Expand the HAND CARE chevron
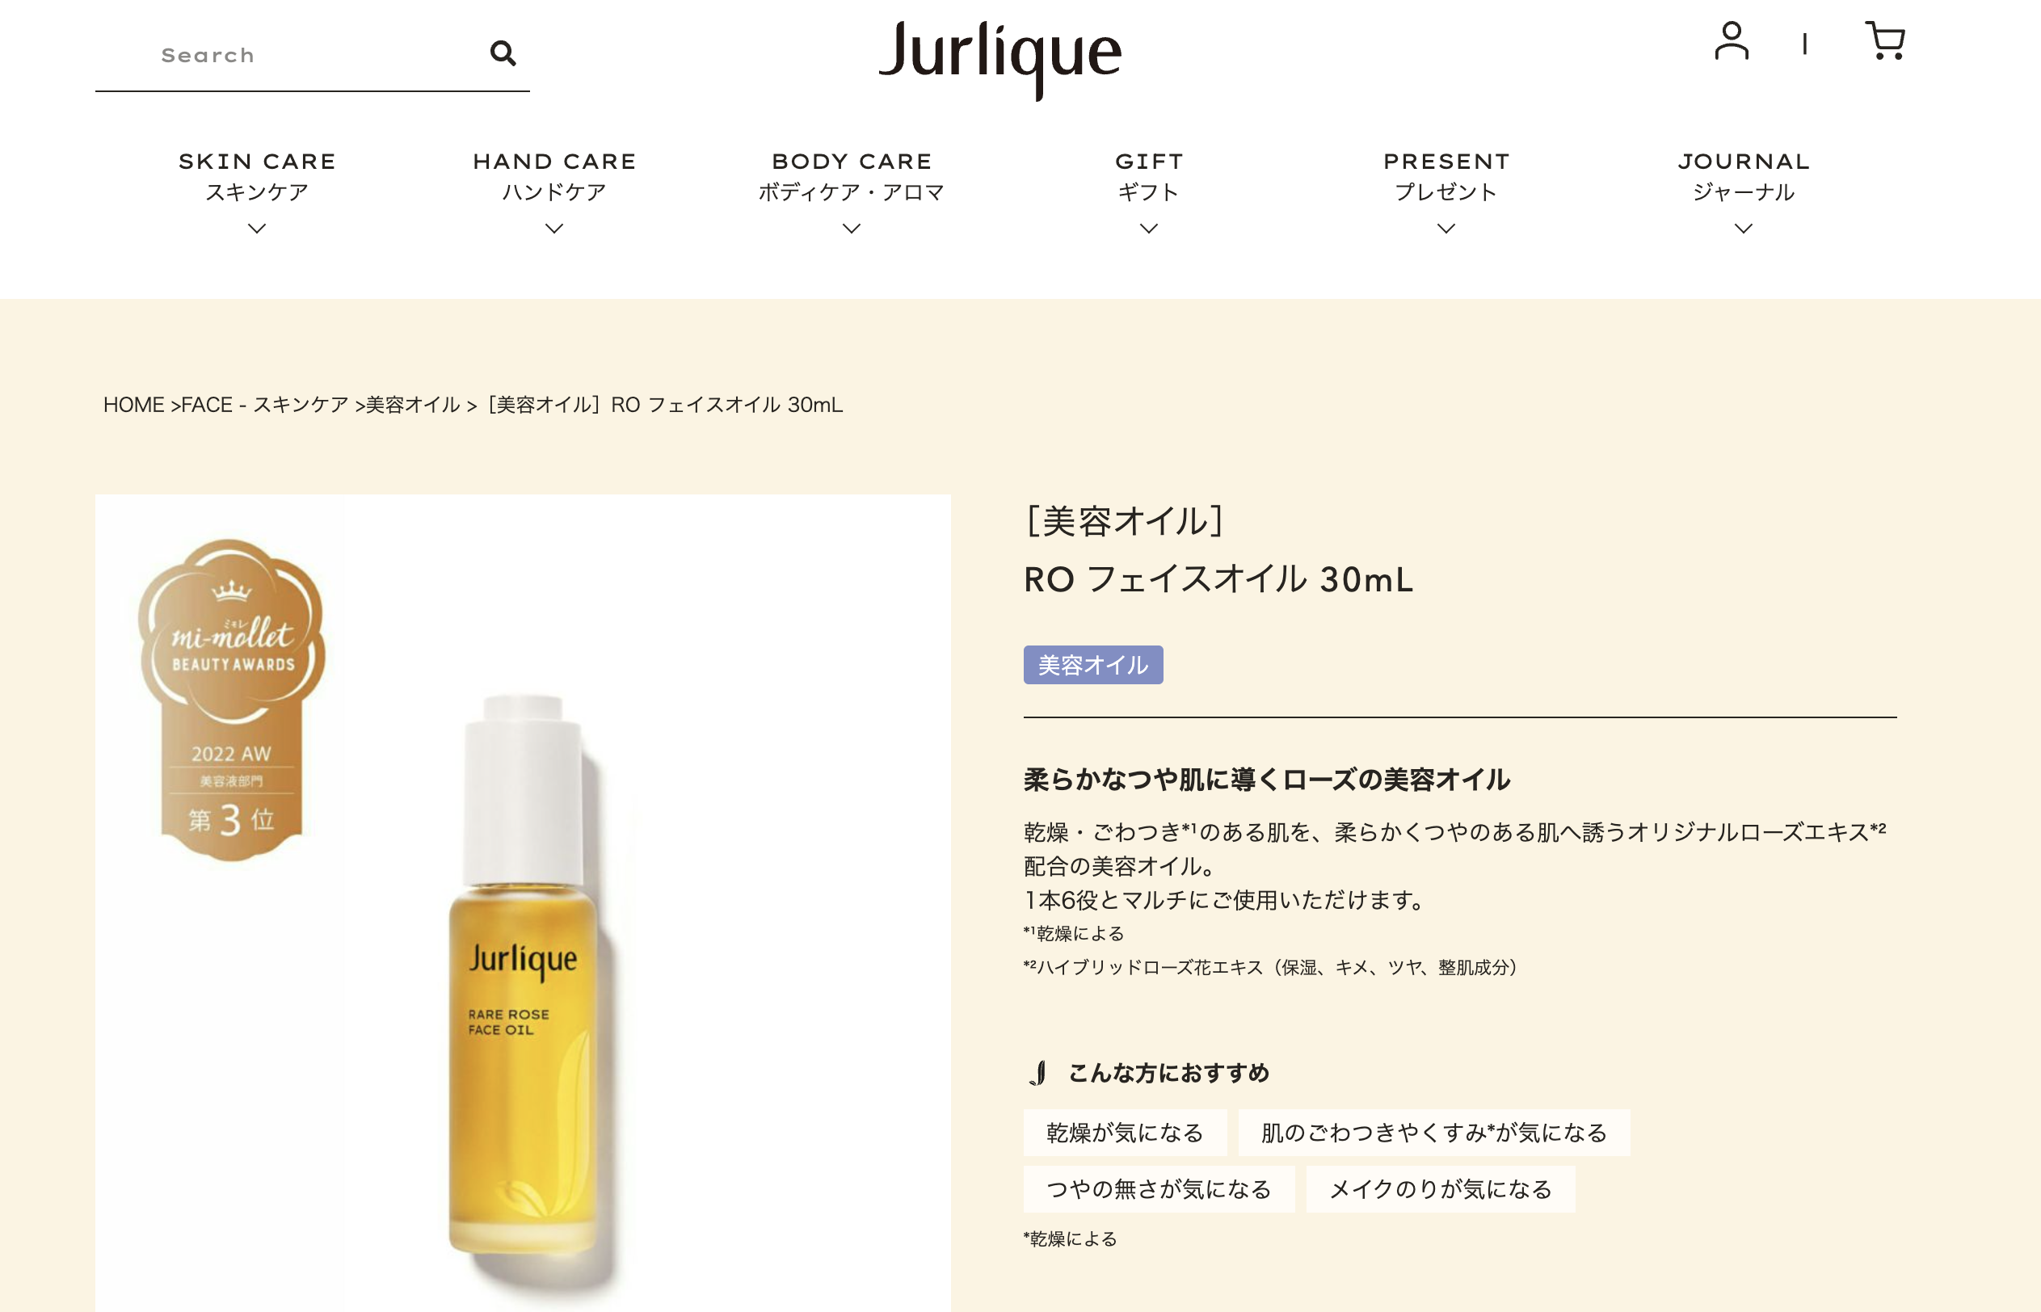The image size is (2041, 1312). (x=553, y=229)
